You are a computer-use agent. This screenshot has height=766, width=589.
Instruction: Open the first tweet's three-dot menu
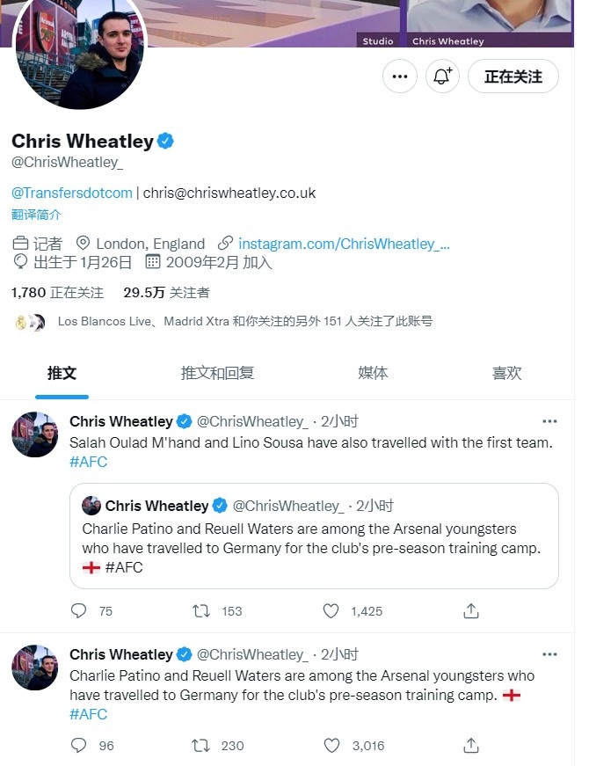[x=549, y=421]
